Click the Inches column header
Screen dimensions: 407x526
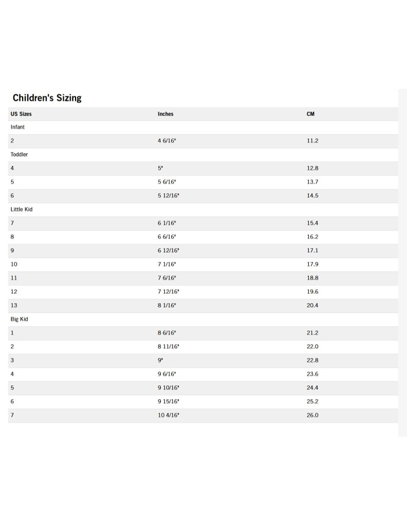coord(165,114)
